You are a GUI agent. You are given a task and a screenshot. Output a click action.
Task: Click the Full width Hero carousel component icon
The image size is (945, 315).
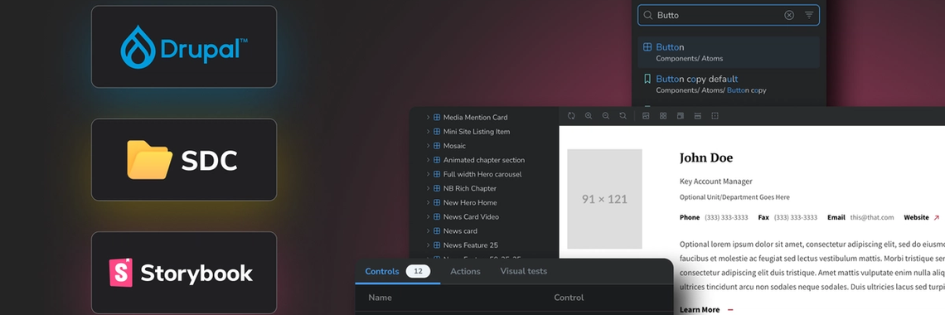pos(437,174)
